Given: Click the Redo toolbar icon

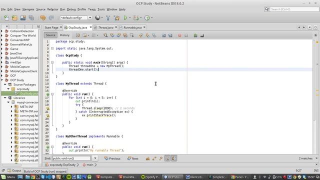Looking at the screenshot, I should tap(51, 18).
